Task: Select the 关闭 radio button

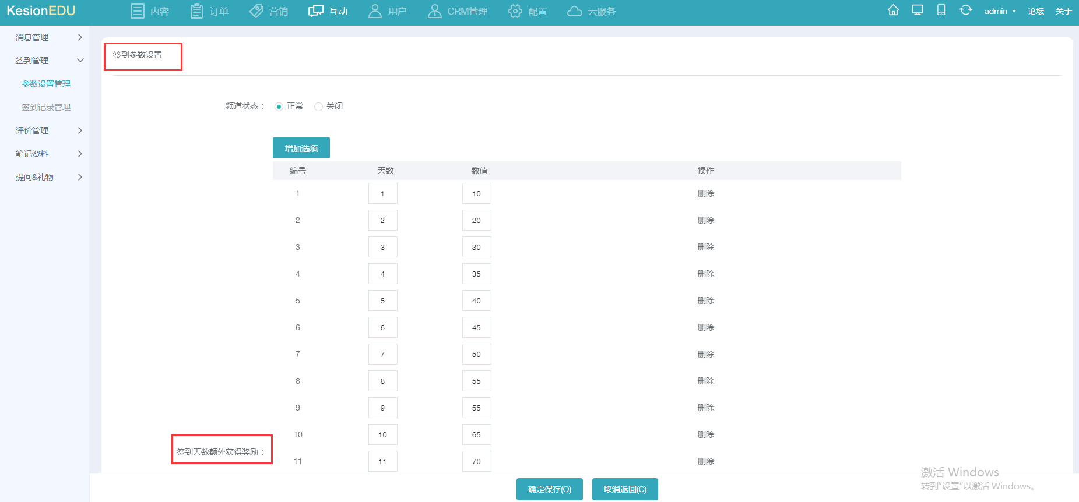Action: tap(318, 107)
